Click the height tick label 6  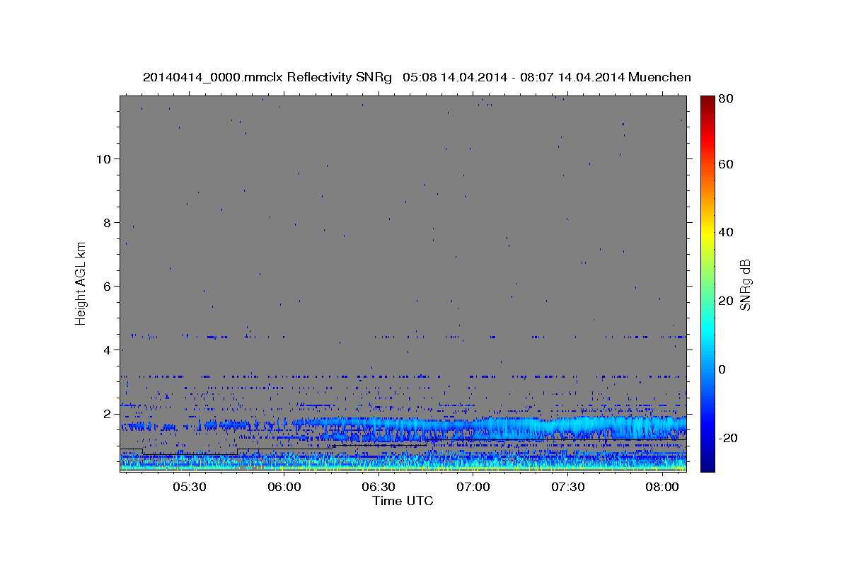click(105, 287)
